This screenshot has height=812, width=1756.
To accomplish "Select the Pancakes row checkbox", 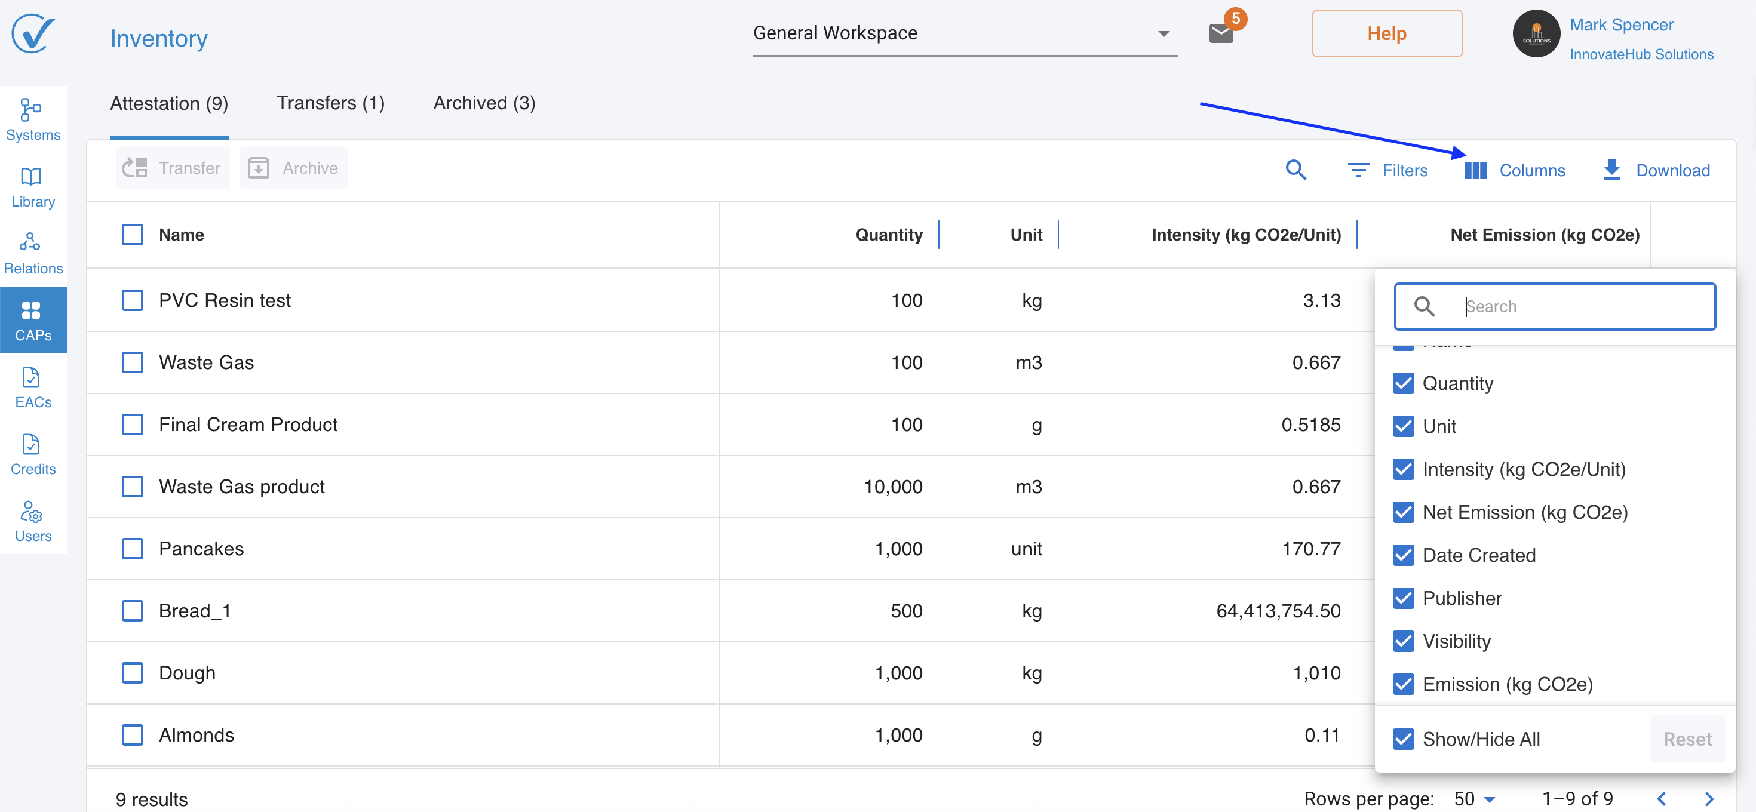I will click(x=132, y=548).
